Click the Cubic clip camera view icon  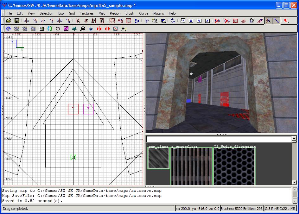point(163,21)
